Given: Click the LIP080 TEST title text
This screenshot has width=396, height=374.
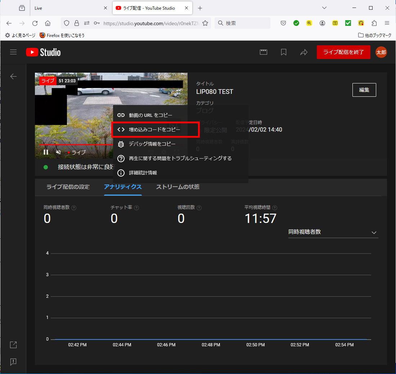Looking at the screenshot, I should click(x=215, y=92).
